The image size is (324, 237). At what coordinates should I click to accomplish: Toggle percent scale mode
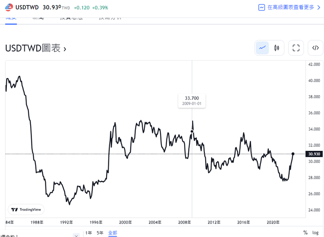click(305, 233)
